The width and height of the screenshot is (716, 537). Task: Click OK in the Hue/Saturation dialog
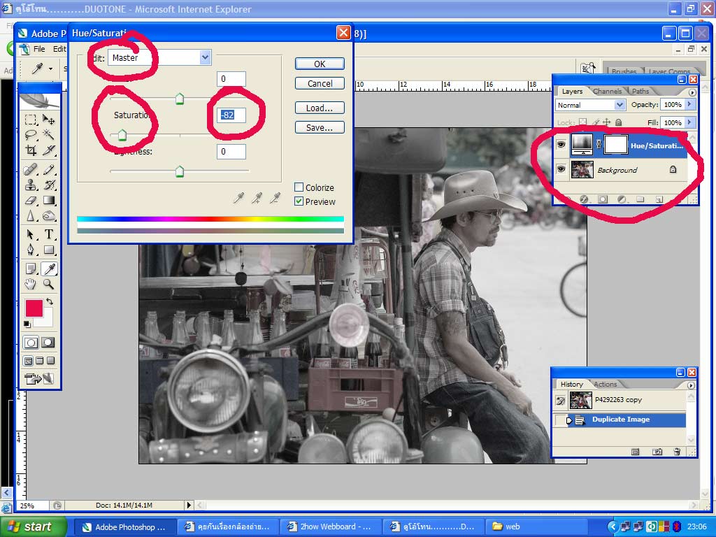tap(320, 64)
